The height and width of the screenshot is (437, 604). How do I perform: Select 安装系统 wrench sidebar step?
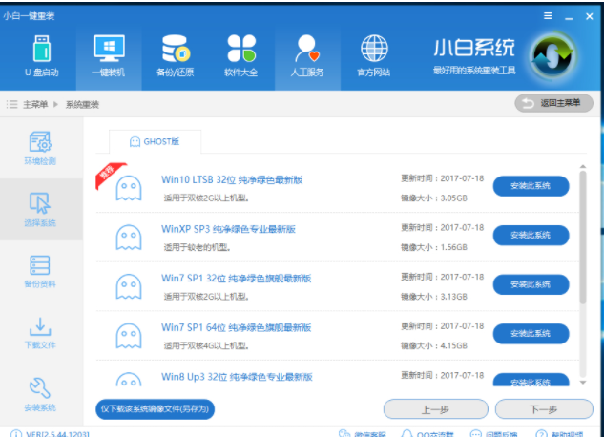pyautogui.click(x=40, y=394)
